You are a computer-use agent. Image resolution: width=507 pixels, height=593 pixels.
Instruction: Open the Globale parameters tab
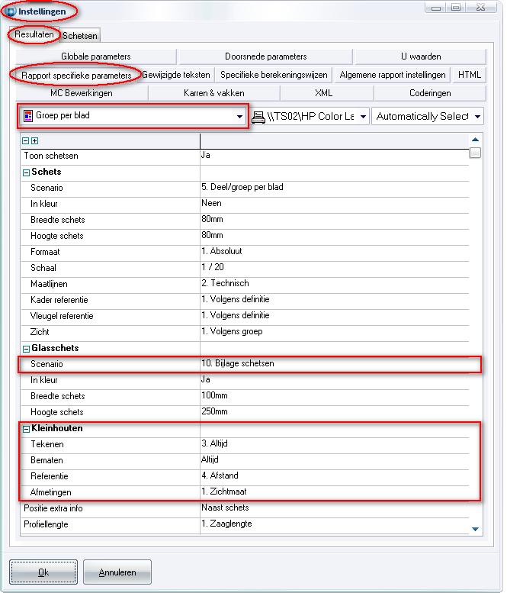[x=96, y=56]
